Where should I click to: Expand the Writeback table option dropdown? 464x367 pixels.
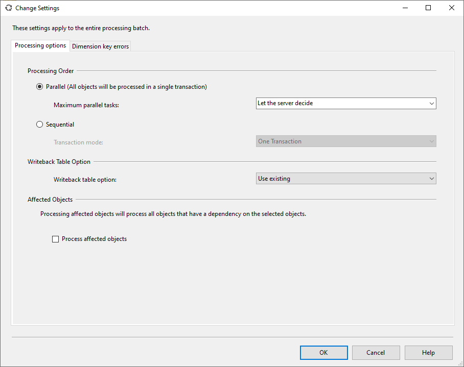(x=346, y=179)
